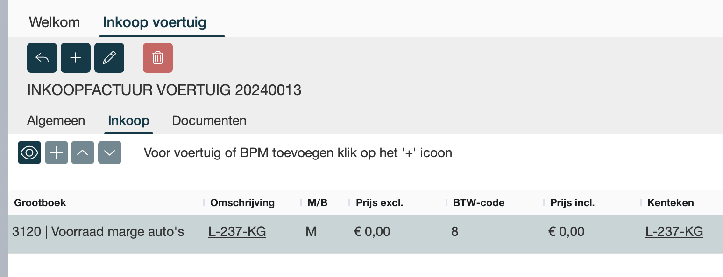Open the Algemeen sub-tab
The width and height of the screenshot is (723, 277).
tap(56, 121)
